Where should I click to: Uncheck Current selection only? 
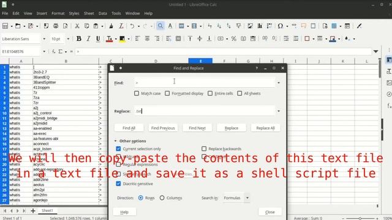[118, 148]
